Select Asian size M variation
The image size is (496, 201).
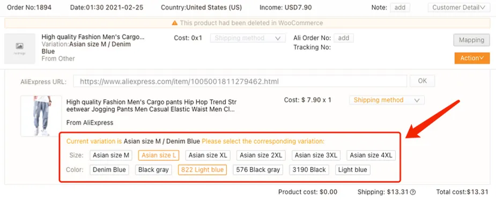(x=110, y=155)
